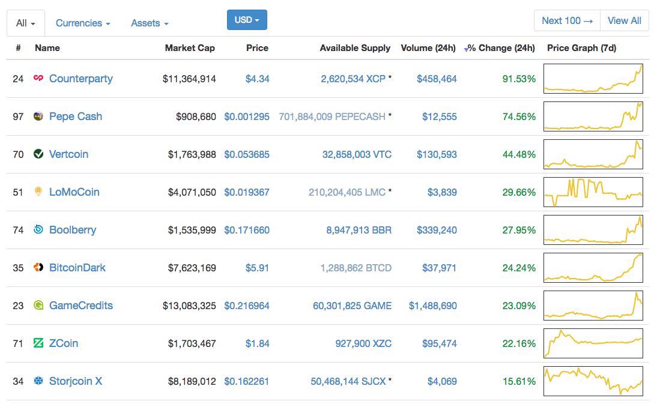Click the Counterparty coin logo icon

click(x=38, y=78)
